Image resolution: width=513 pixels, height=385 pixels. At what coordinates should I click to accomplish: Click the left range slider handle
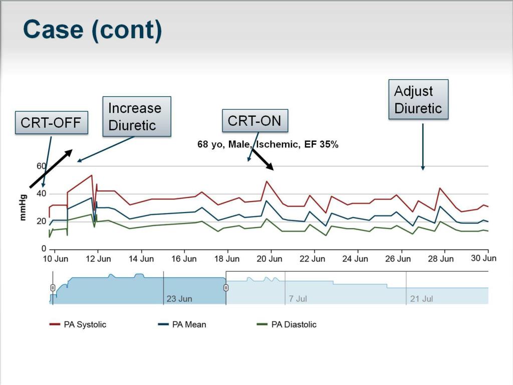[53, 288]
